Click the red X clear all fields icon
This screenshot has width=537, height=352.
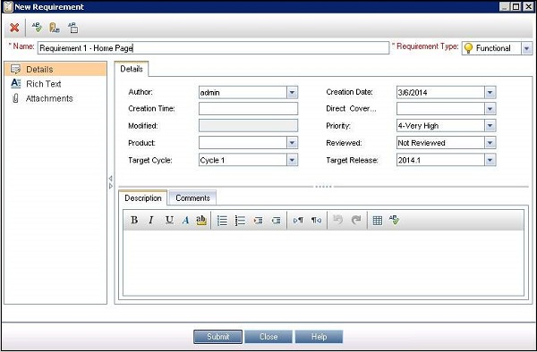click(x=14, y=28)
